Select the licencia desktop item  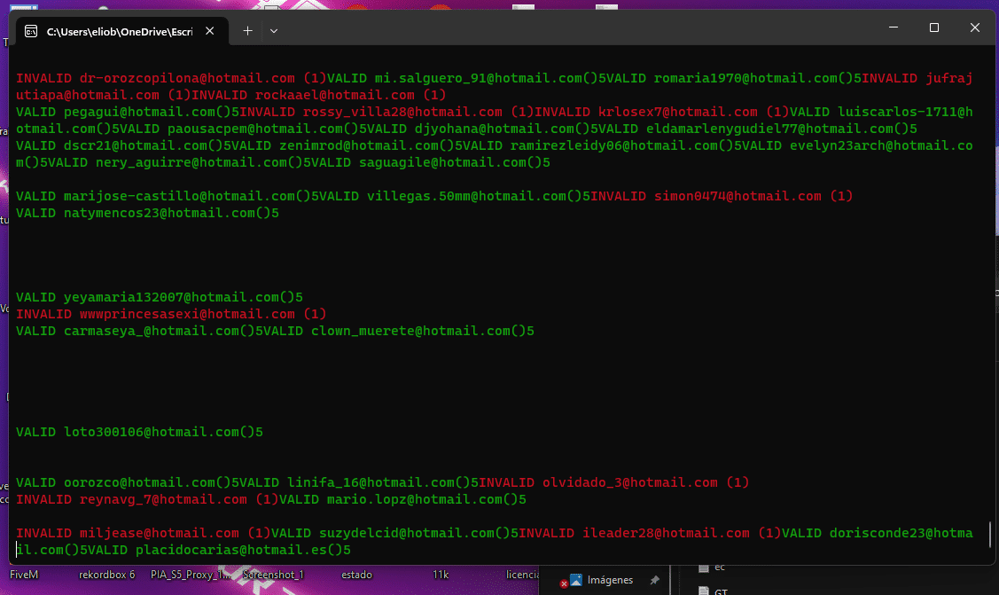click(x=523, y=575)
